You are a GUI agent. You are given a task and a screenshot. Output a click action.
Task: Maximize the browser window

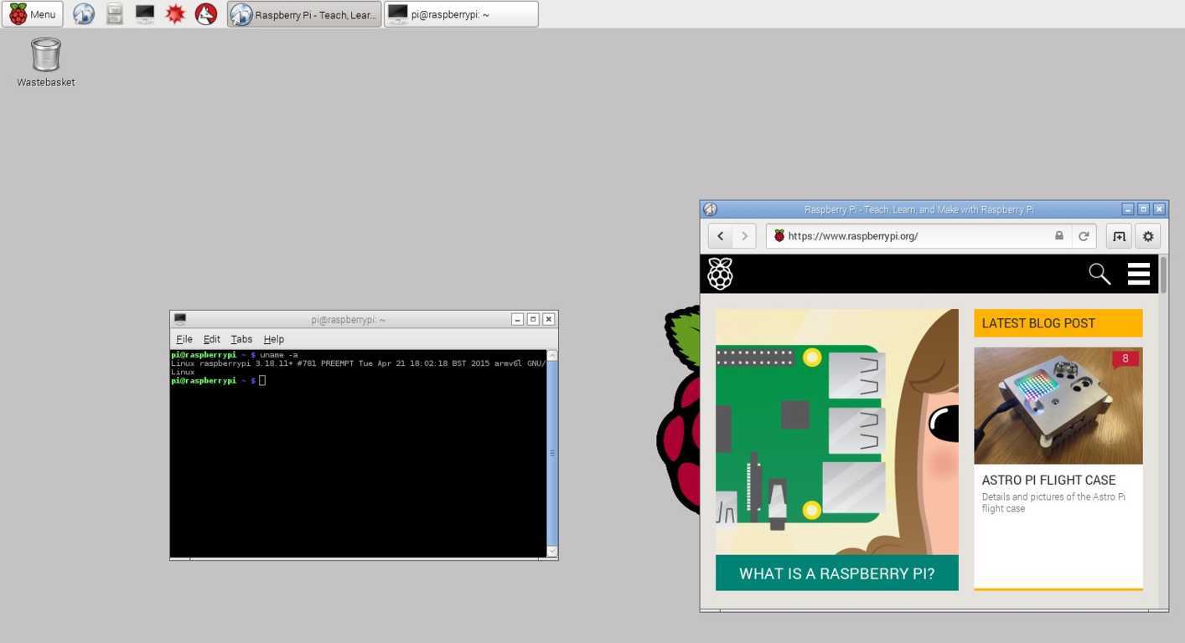(x=1143, y=209)
